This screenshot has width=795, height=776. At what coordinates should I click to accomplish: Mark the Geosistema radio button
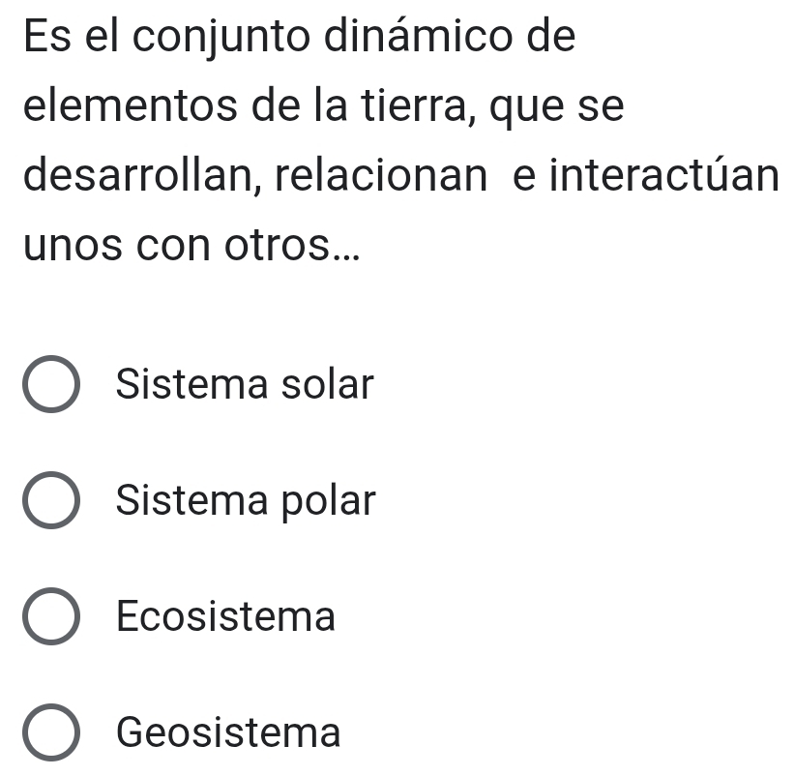coord(50,732)
